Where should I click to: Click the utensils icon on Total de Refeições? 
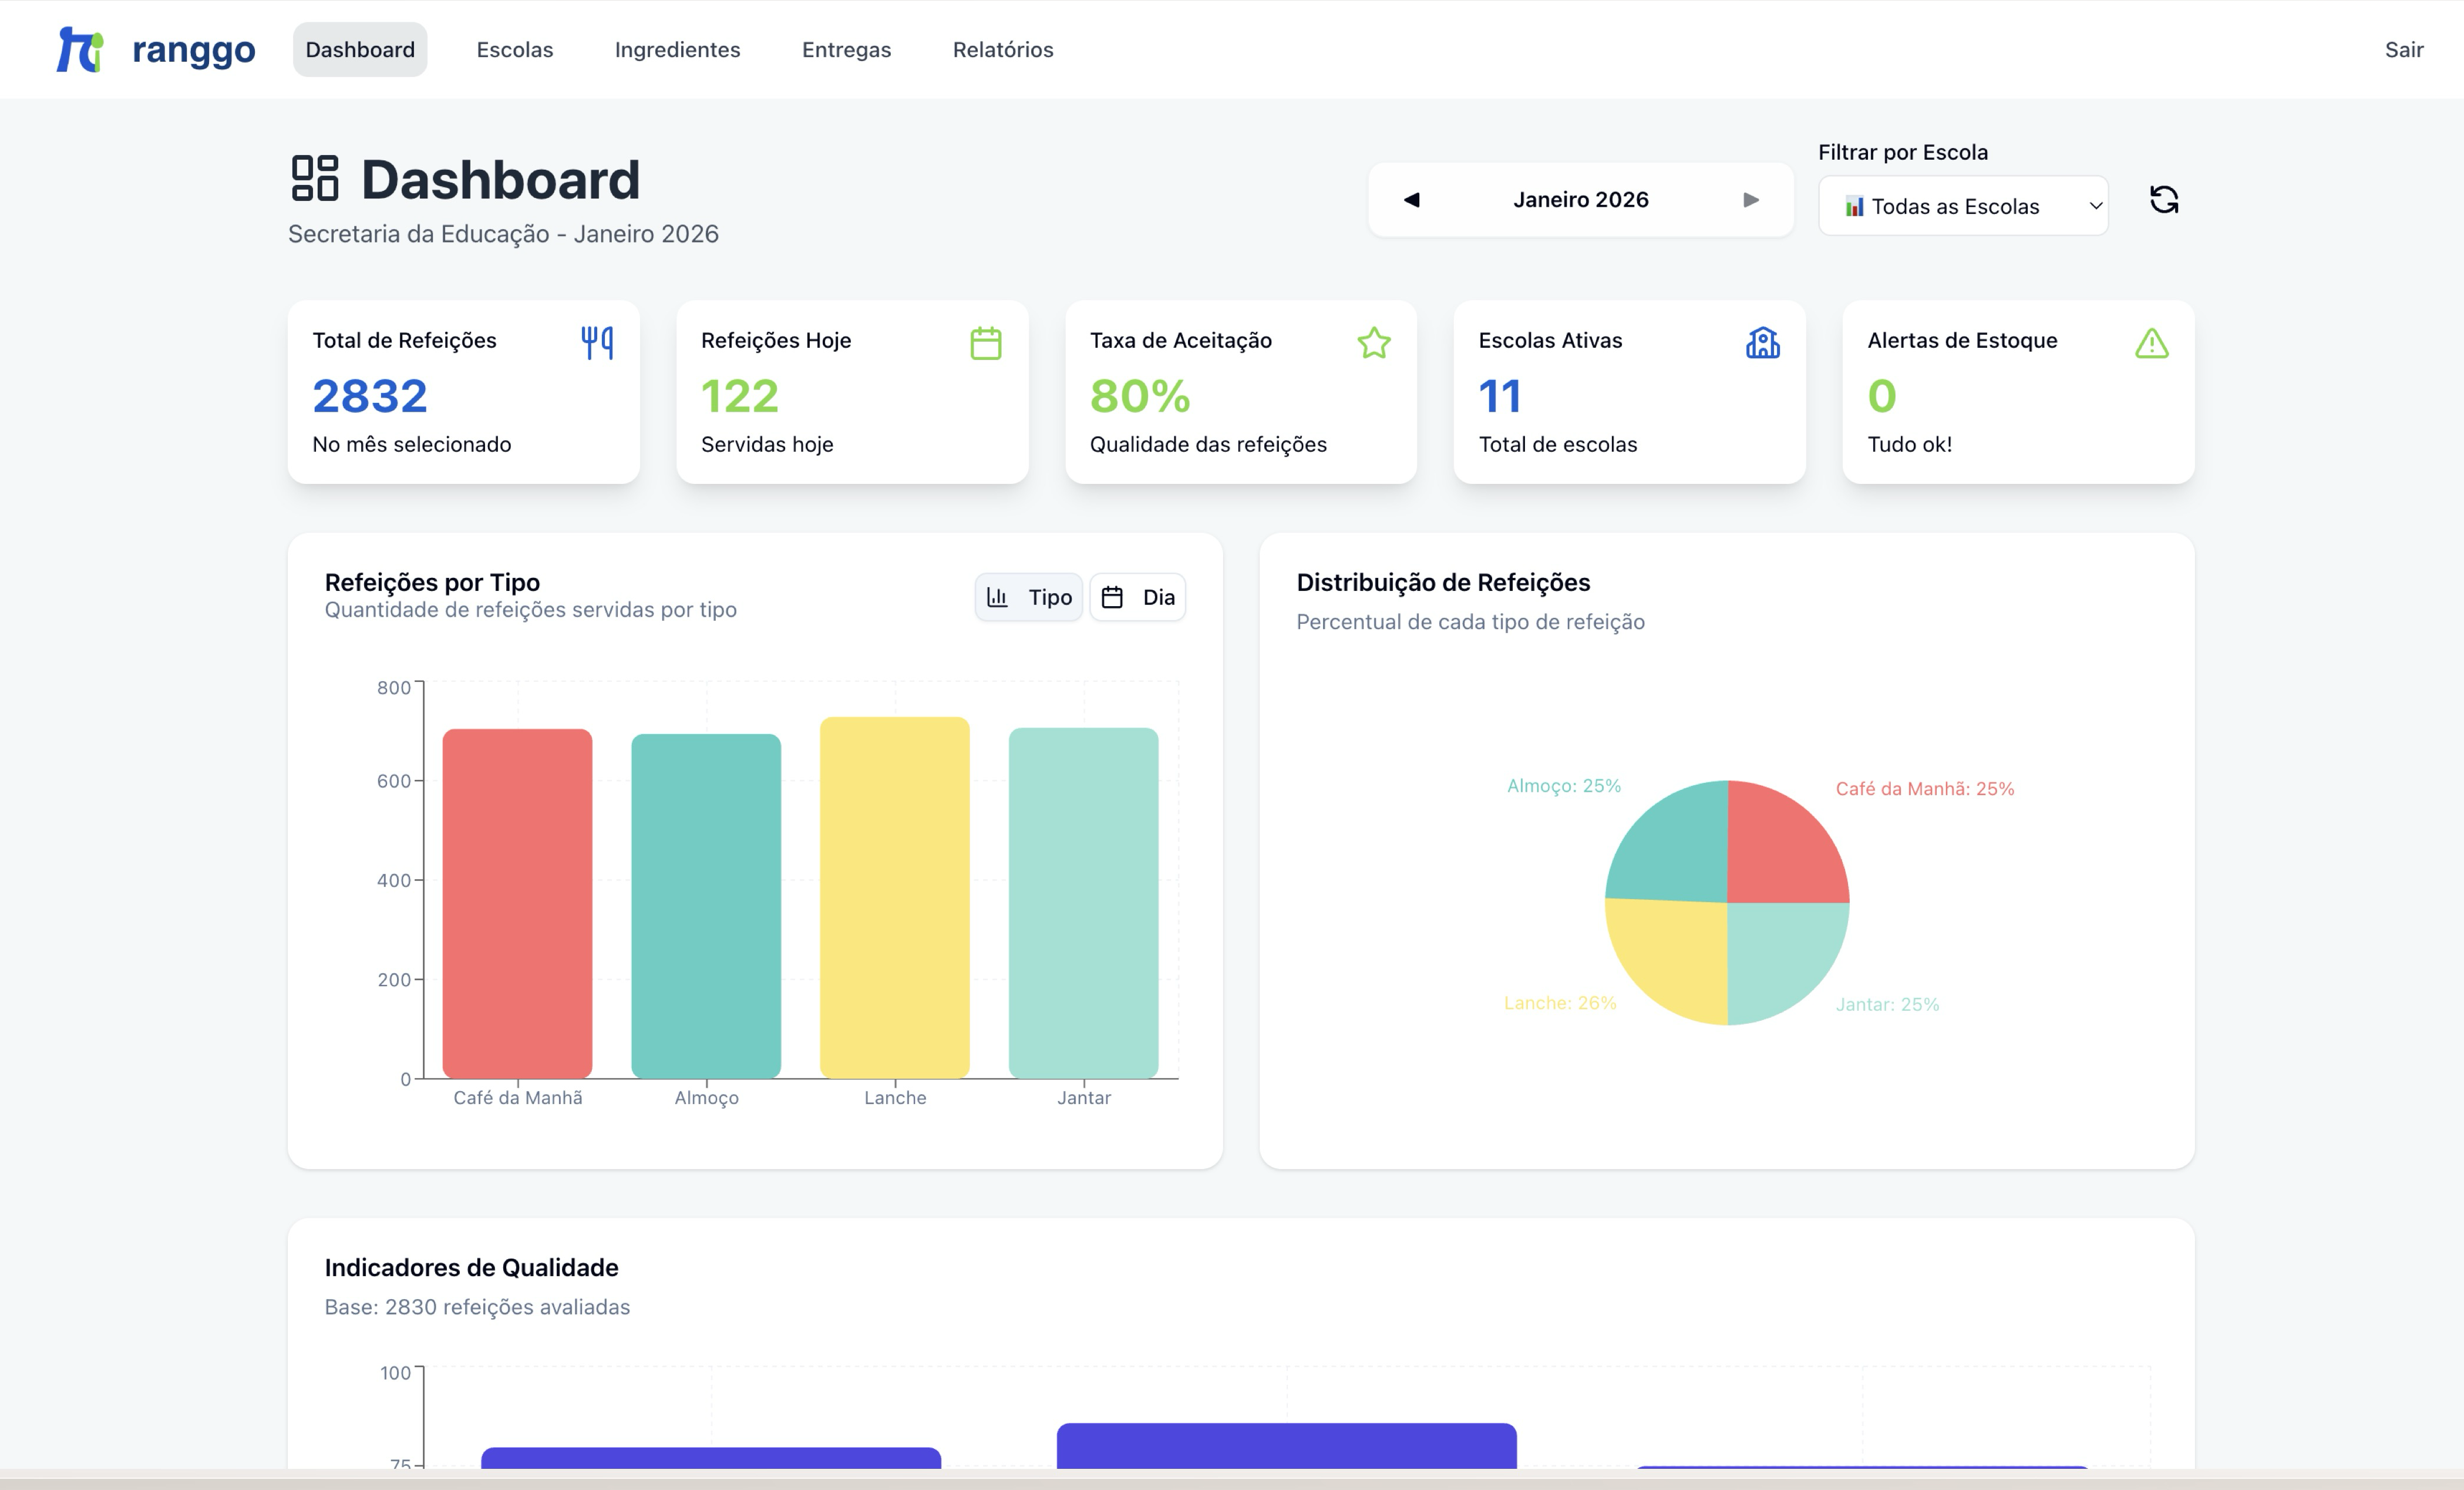[597, 342]
